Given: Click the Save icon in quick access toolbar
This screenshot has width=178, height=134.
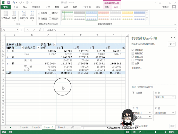Looking at the screenshot, I should tap(9, 3).
